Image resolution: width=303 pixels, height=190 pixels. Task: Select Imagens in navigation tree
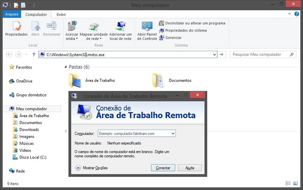24,136
